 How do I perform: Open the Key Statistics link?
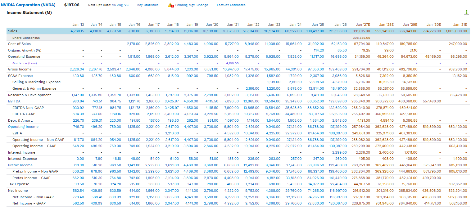point(148,5)
